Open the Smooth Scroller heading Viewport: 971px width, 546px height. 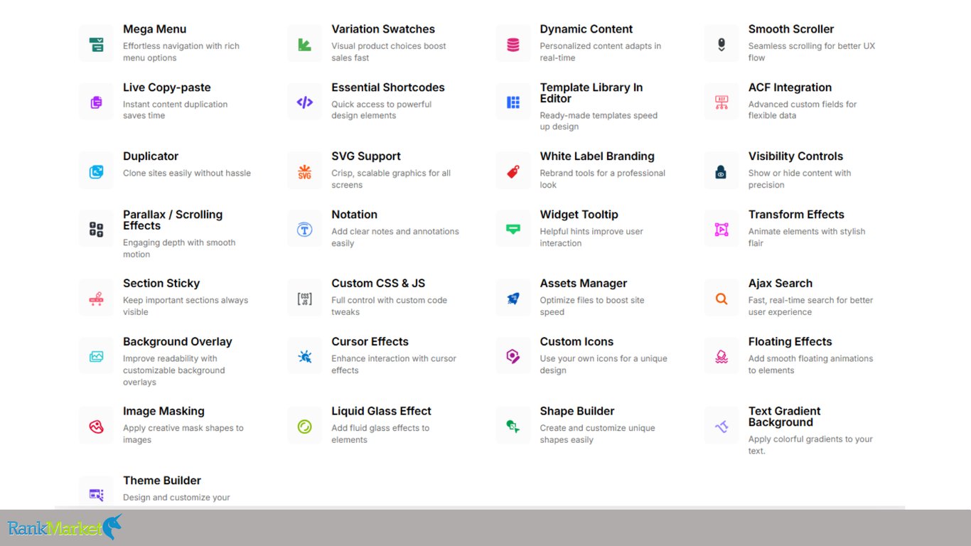click(791, 29)
